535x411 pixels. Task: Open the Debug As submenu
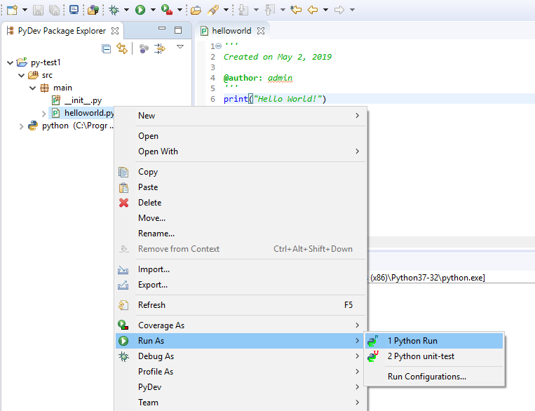[x=241, y=356]
